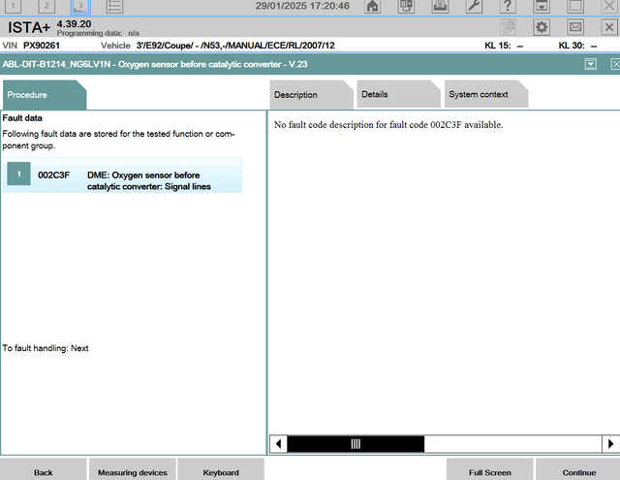This screenshot has width=620, height=480.
Task: Click the minimize-to-tray icon in top bar
Action: pyautogui.click(x=542, y=6)
